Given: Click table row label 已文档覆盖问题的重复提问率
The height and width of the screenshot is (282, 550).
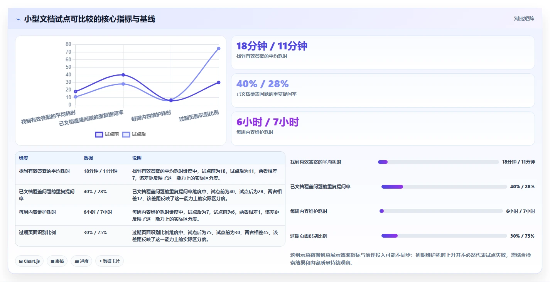Looking at the screenshot, I should (x=47, y=195).
